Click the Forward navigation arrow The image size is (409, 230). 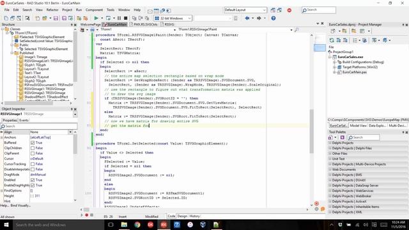pyautogui.click(x=259, y=19)
